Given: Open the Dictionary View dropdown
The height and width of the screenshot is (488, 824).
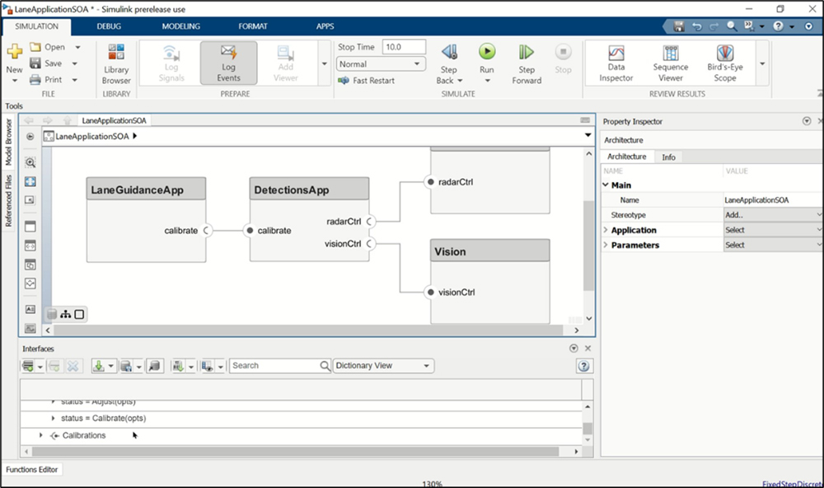Looking at the screenshot, I should (384, 365).
